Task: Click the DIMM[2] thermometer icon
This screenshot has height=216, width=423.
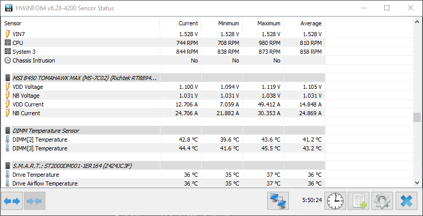Action: (8, 140)
